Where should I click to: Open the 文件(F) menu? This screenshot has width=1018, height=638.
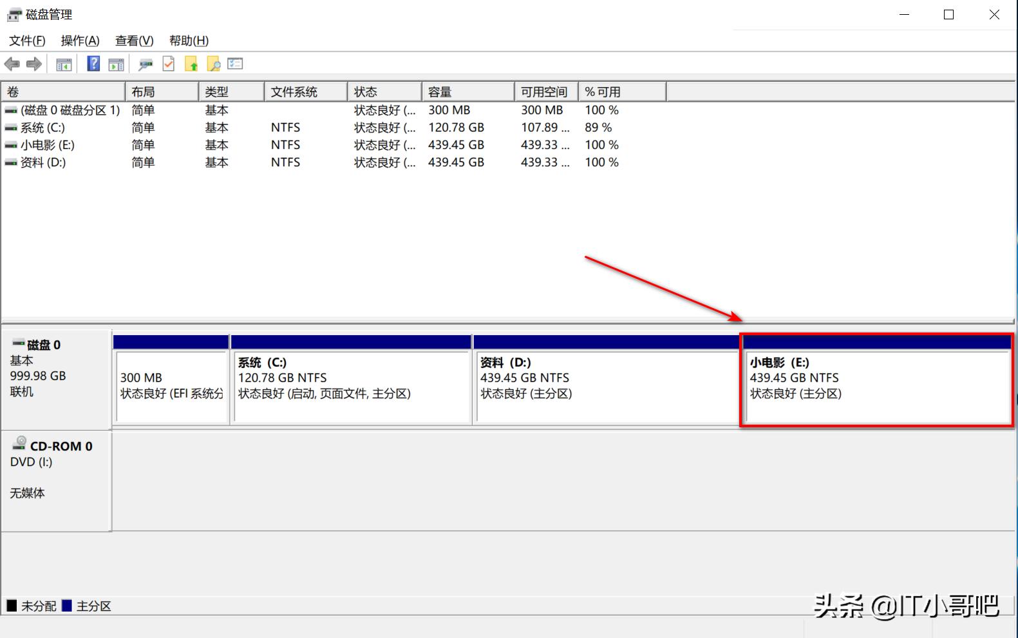[27, 41]
